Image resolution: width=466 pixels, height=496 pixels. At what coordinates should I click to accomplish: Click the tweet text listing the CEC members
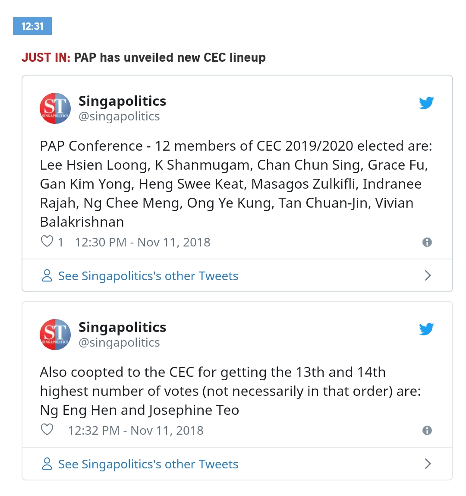tap(235, 184)
